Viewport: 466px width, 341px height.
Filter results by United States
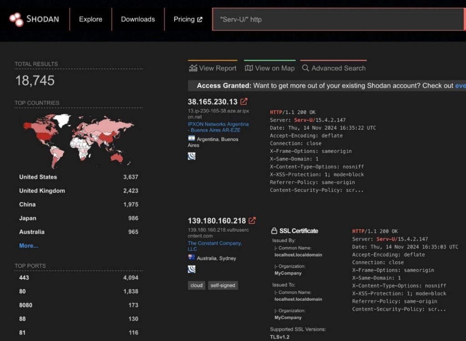[79, 177]
